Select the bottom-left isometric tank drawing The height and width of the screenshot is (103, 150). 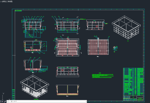point(35,87)
